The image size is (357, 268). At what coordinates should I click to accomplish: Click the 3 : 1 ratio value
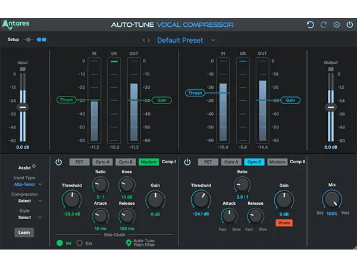click(x=101, y=197)
